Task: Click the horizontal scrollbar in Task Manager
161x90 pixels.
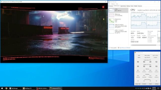Action: [x=144, y=45]
